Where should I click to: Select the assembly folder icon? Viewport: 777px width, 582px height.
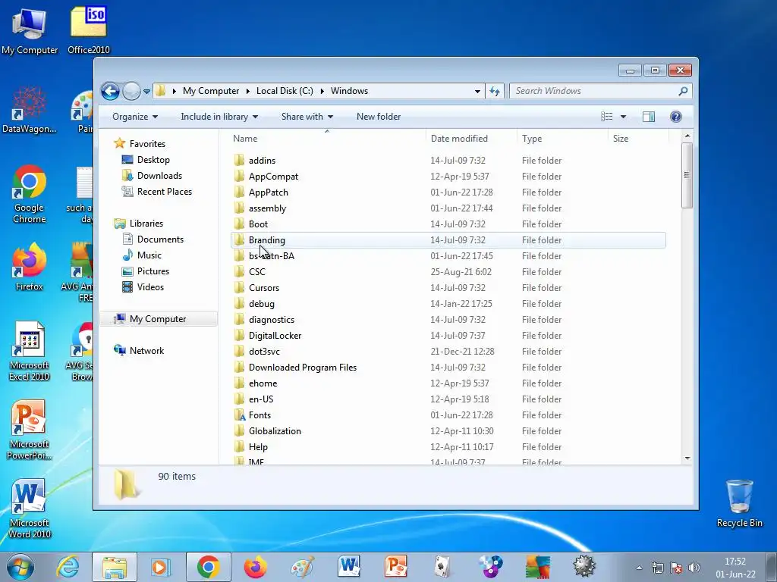coord(239,208)
